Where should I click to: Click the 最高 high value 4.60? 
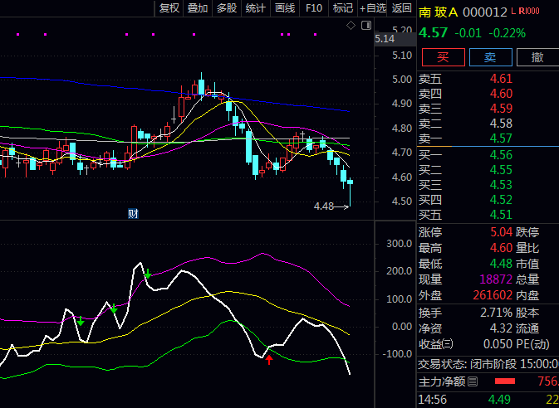[501, 247]
